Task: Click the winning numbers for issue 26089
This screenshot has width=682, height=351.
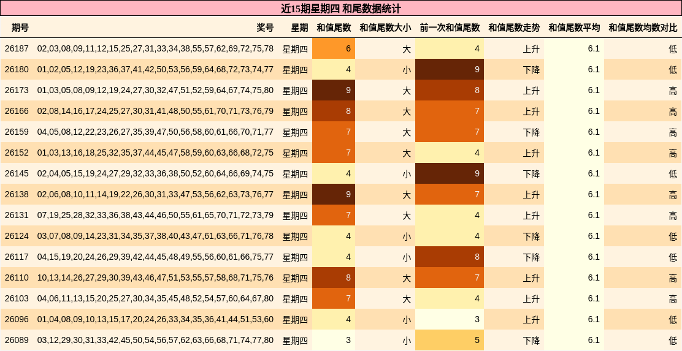Action: (x=155, y=341)
